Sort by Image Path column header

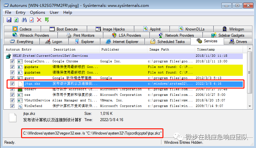171,50
